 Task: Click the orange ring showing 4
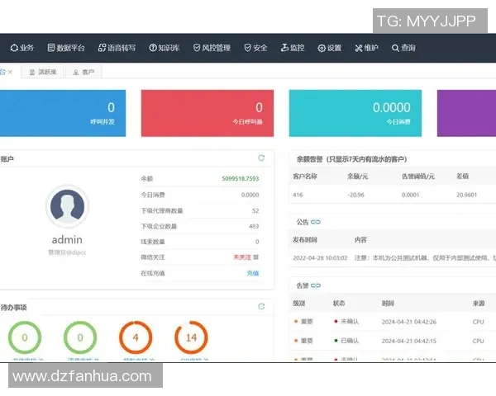click(x=136, y=337)
